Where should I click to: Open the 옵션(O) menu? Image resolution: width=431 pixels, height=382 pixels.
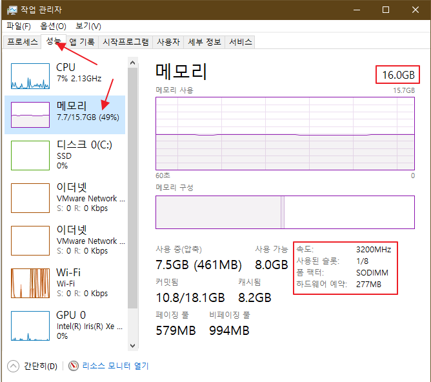coord(53,26)
